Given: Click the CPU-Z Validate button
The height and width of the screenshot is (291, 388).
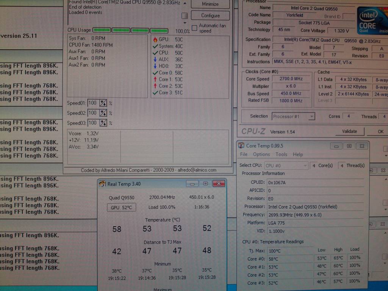Looking at the screenshot, I should [x=349, y=131].
